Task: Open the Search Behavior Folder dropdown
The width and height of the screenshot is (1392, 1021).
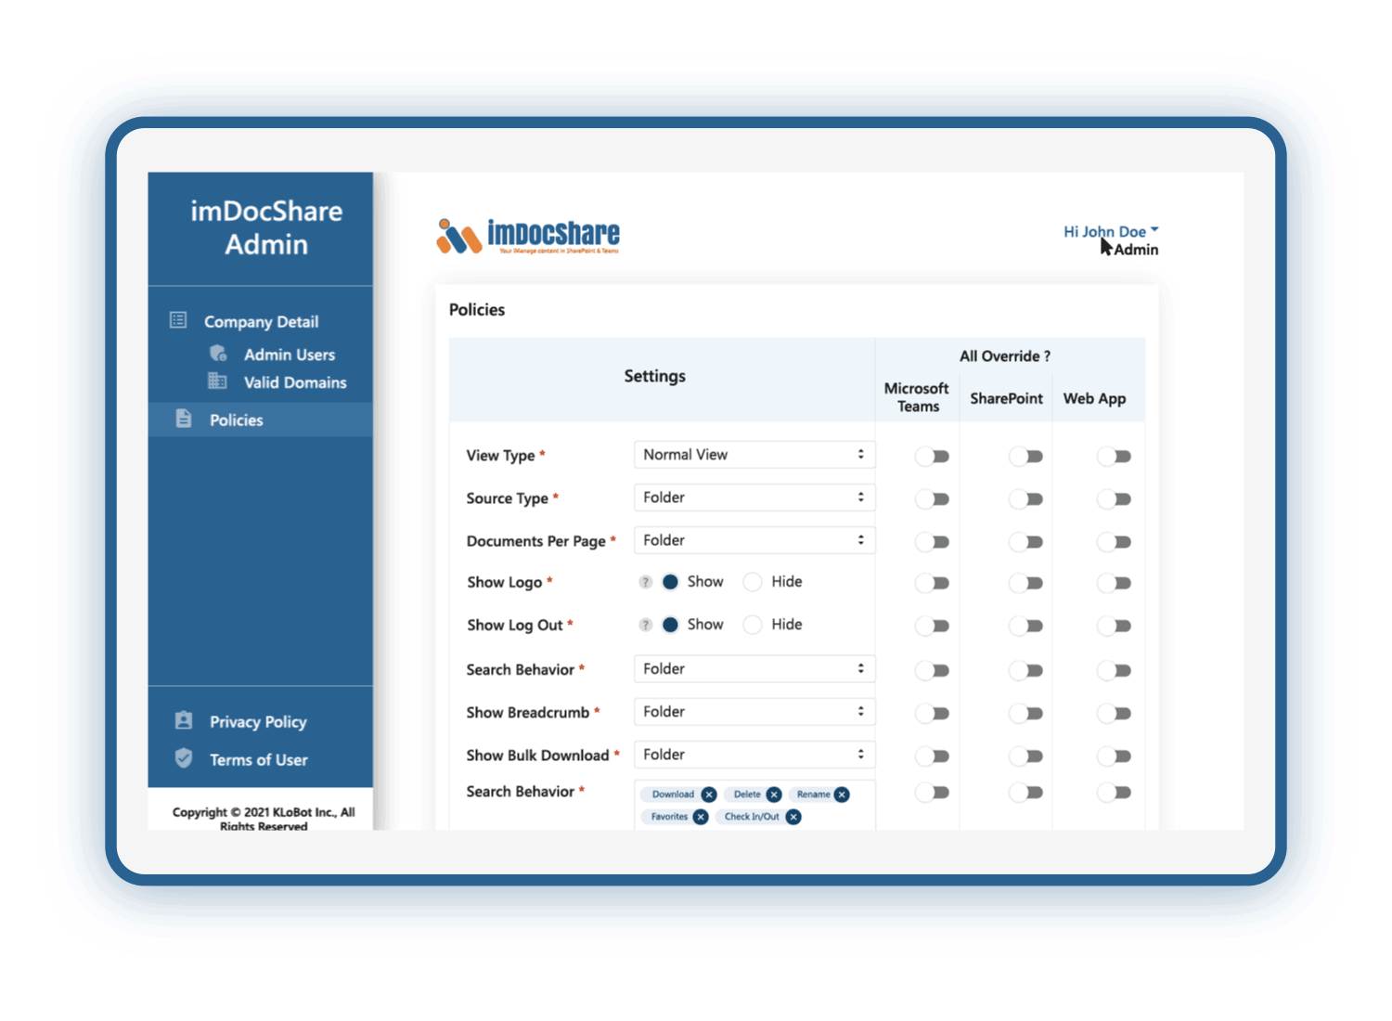Action: 754,668
